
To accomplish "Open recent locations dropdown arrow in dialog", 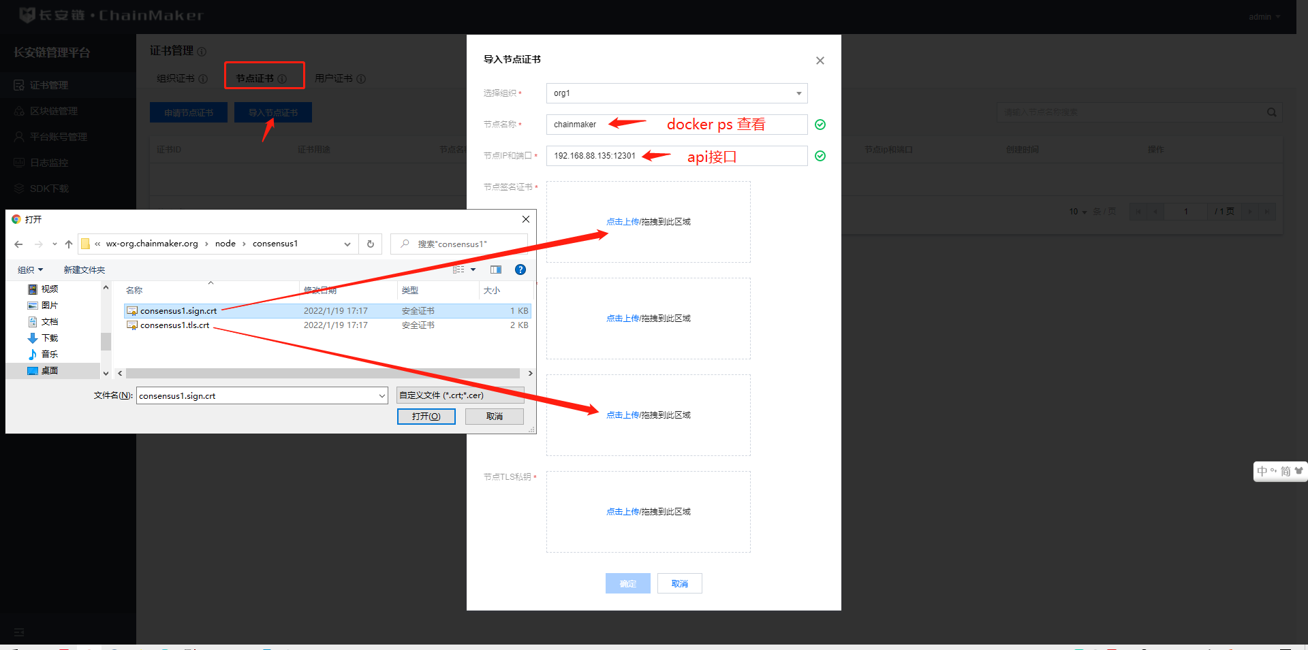I will pos(54,244).
